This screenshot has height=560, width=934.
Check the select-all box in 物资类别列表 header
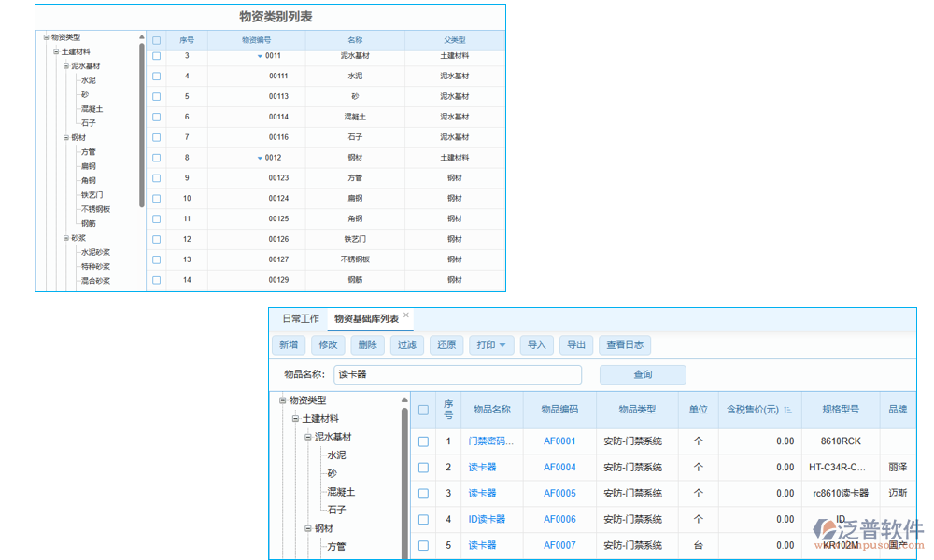point(156,40)
